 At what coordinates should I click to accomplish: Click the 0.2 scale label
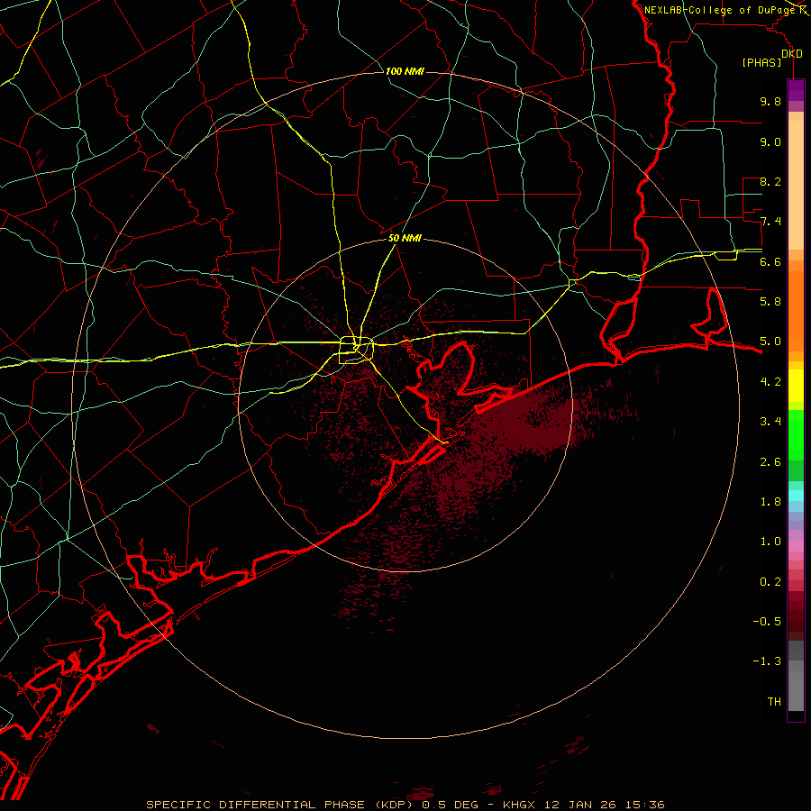pos(770,582)
